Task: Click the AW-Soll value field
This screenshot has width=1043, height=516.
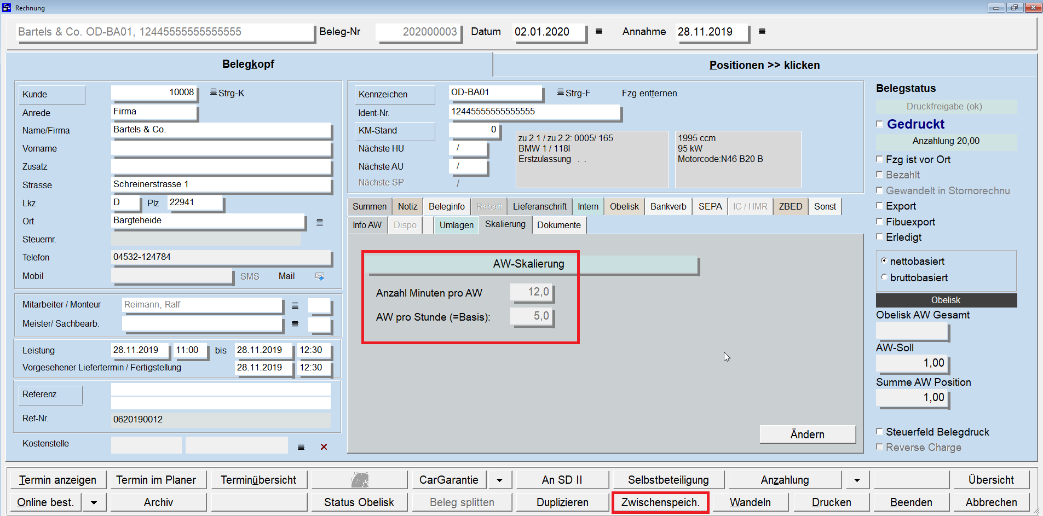Action: pos(912,363)
